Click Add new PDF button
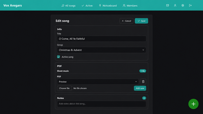Image resolution: width=203 pixels, height=114 pixels. [140, 88]
